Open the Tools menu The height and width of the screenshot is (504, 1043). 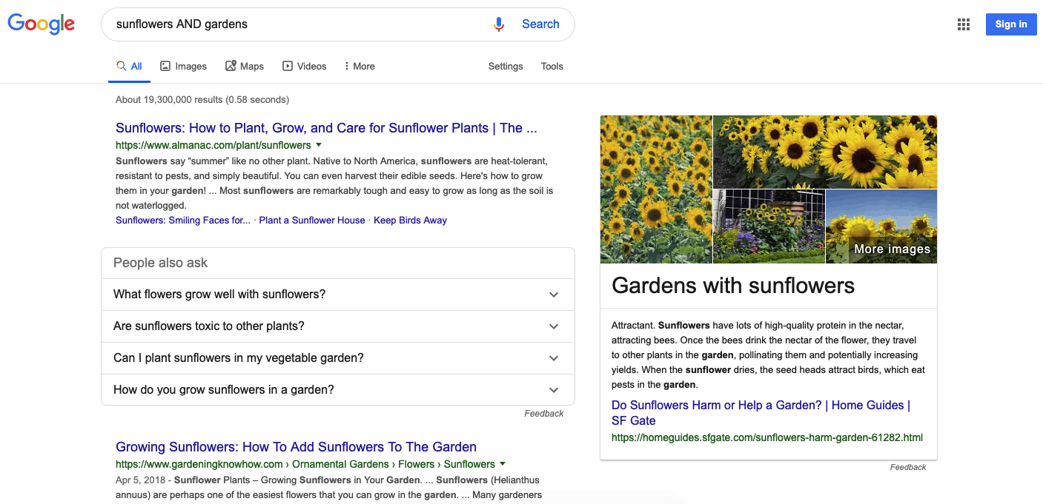tap(552, 66)
